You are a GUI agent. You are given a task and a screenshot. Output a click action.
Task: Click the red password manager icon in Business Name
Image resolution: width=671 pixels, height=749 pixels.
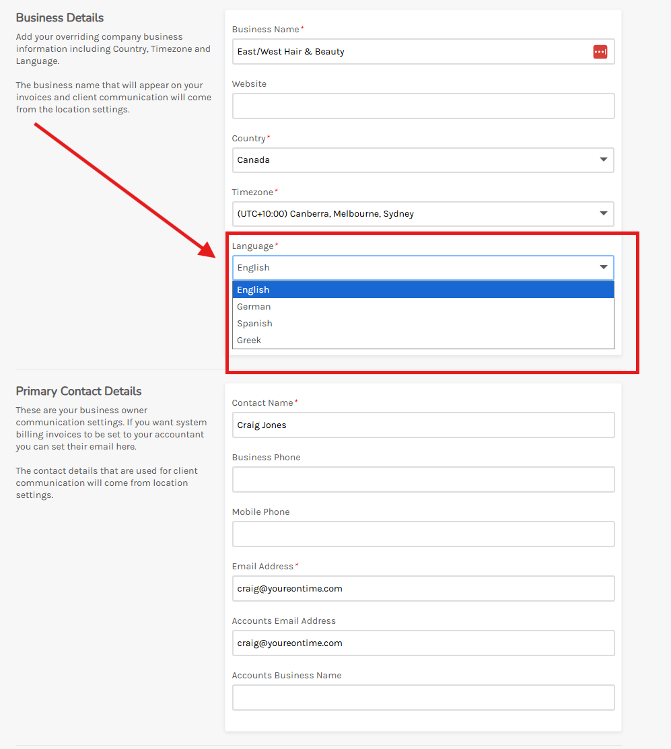pyautogui.click(x=600, y=52)
